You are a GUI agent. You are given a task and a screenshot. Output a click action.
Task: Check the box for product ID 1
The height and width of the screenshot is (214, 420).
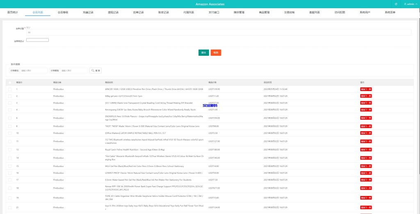10,89
